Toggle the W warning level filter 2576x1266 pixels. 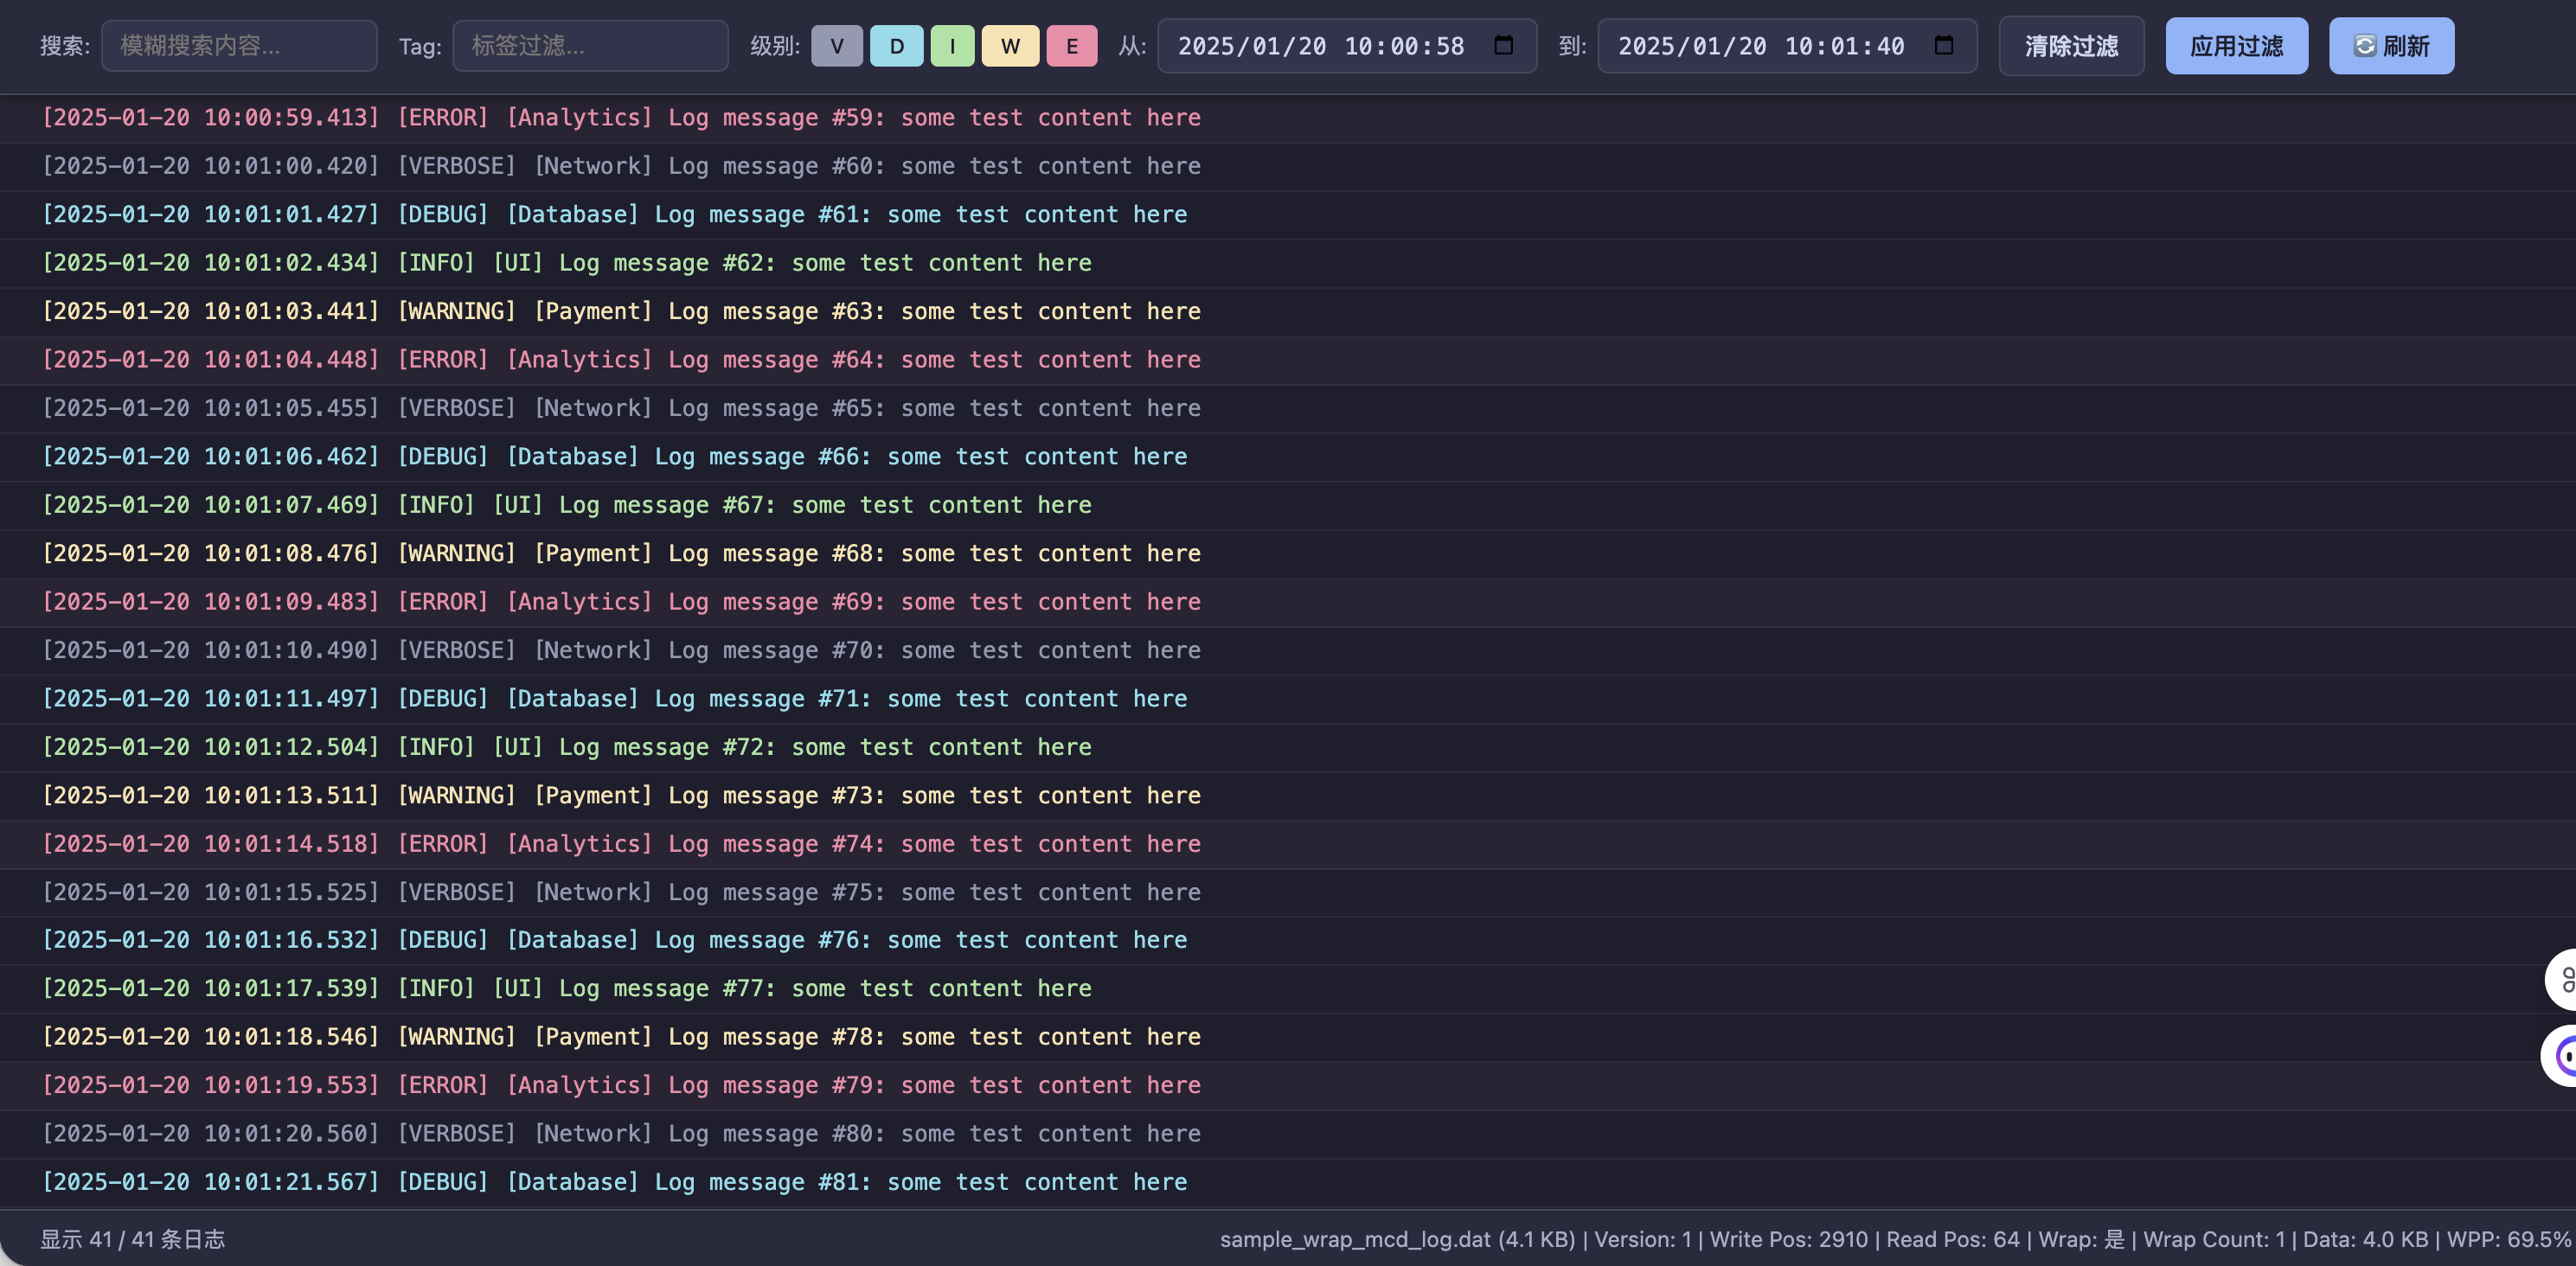1010,46
